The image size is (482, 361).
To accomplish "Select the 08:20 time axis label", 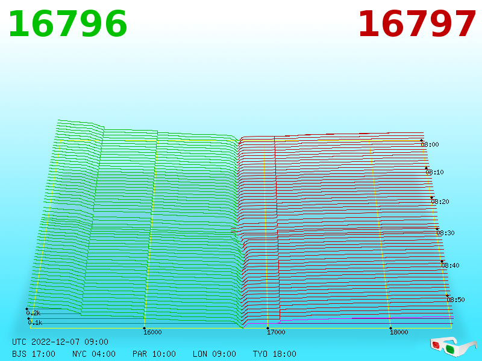I will point(440,202).
